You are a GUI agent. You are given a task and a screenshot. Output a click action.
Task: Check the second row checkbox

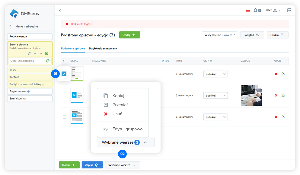click(64, 95)
